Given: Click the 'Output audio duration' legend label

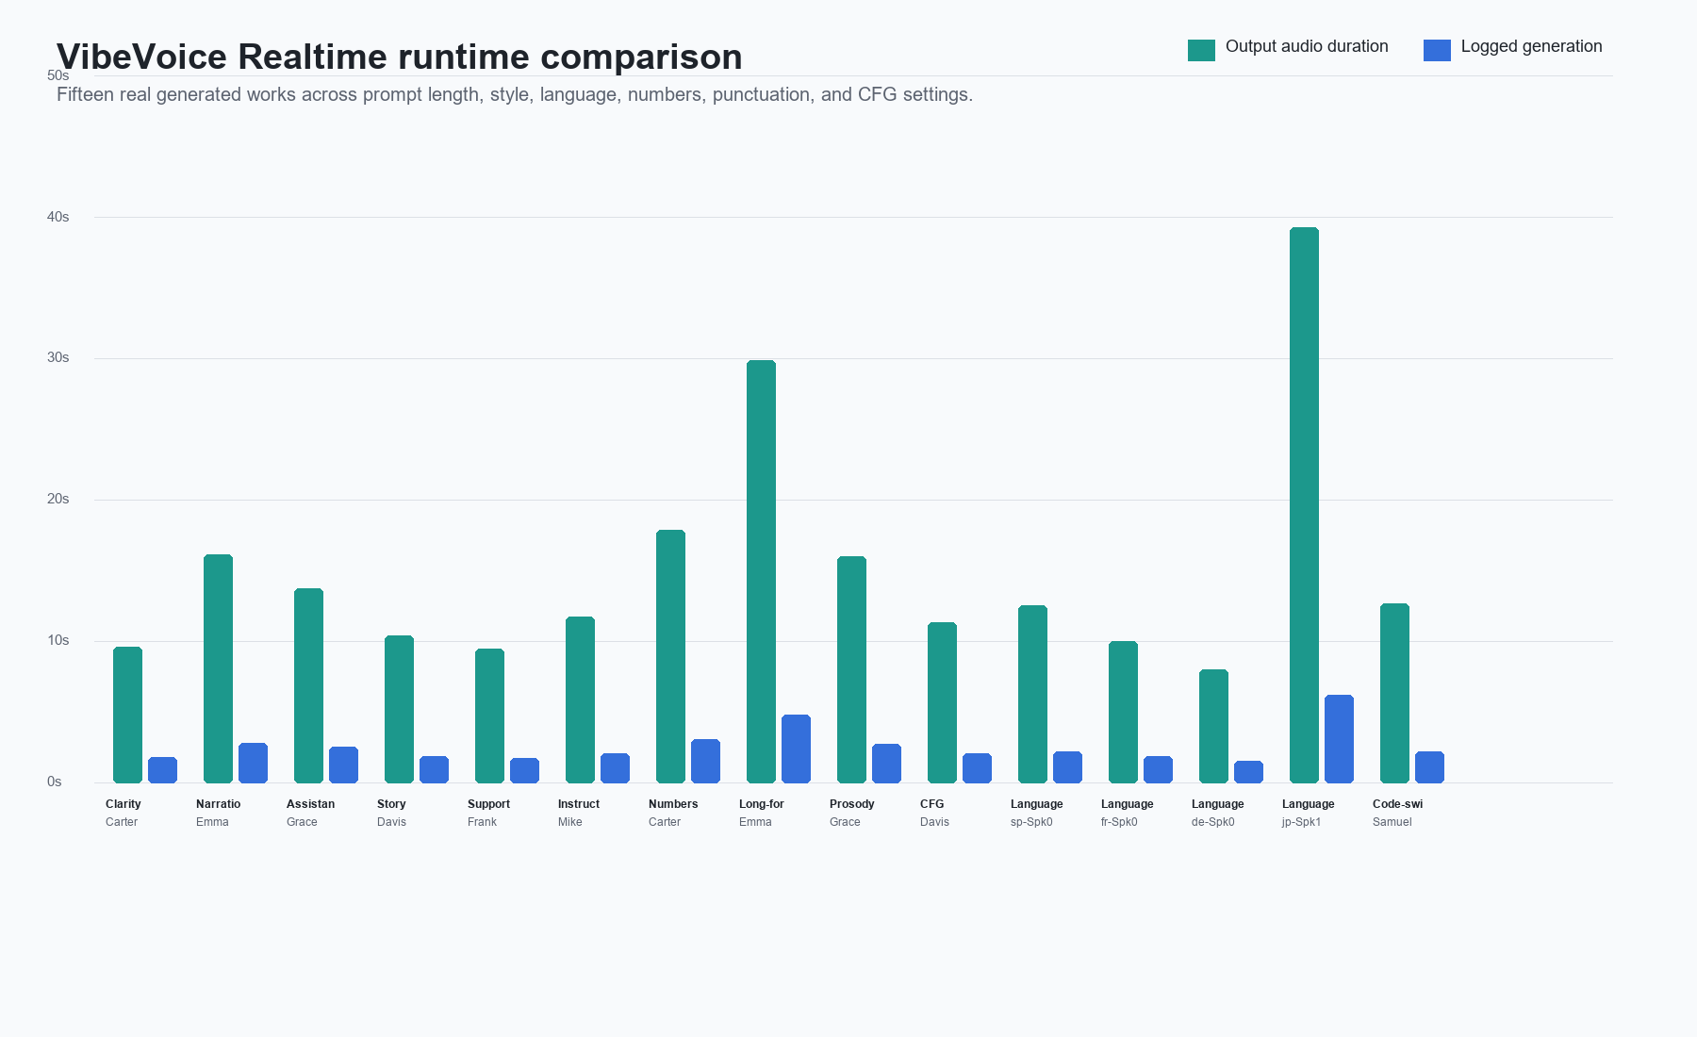Looking at the screenshot, I should coord(1307,46).
